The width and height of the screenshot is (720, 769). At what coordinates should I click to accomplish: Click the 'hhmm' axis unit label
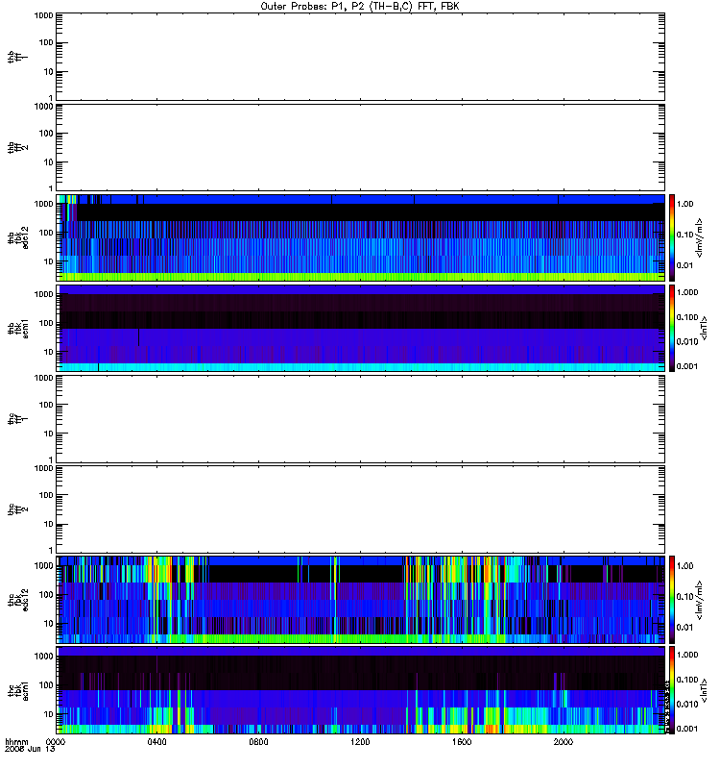16,742
